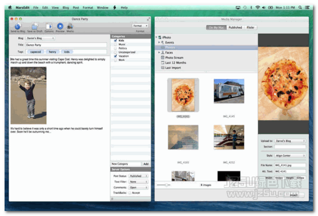The height and width of the screenshot is (216, 318).
Task: Open the Format dropdown in toolbar
Action: (140, 26)
